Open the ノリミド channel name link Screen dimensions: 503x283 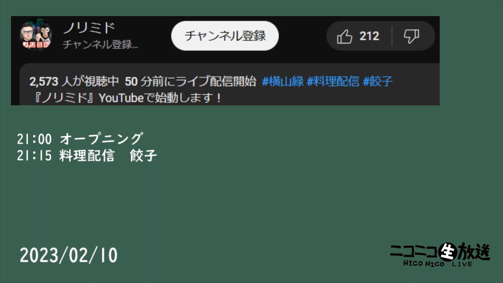click(89, 28)
